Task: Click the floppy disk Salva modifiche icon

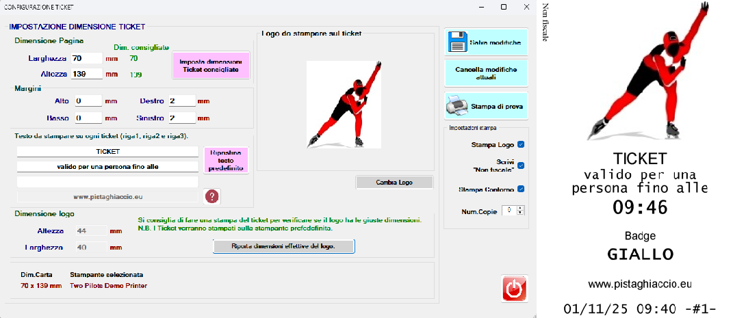Action: [457, 42]
